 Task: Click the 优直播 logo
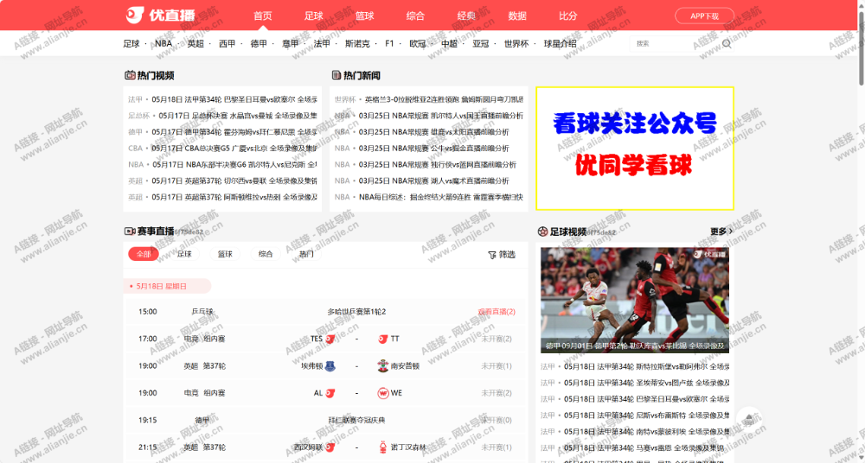click(x=160, y=15)
